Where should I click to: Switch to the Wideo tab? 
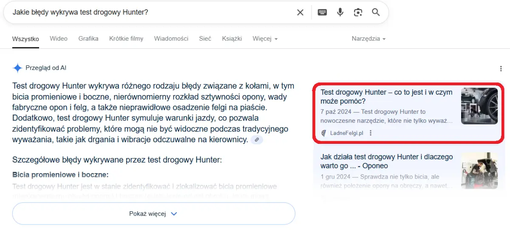pyautogui.click(x=59, y=39)
